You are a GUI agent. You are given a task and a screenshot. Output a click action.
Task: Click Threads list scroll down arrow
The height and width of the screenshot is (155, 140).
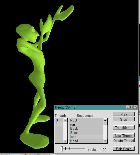coord(65,141)
